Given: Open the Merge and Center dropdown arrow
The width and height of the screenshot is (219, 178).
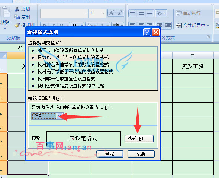Looking at the screenshot, I should tap(208, 25).
